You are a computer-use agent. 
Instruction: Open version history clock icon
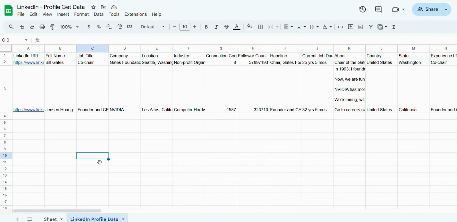tap(362, 9)
